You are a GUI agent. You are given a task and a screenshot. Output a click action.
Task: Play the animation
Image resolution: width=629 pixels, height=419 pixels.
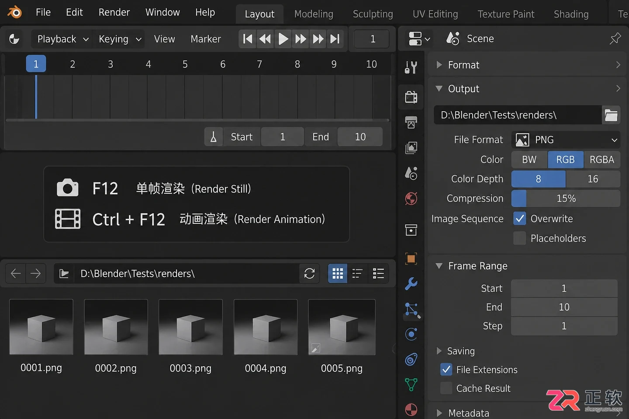[283, 39]
